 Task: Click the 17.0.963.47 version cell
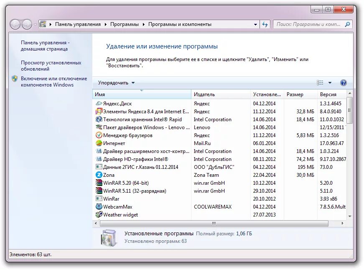point(331,143)
